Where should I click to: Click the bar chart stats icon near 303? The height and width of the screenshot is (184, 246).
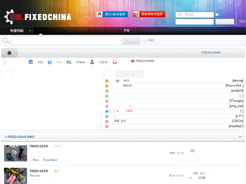[31, 62]
